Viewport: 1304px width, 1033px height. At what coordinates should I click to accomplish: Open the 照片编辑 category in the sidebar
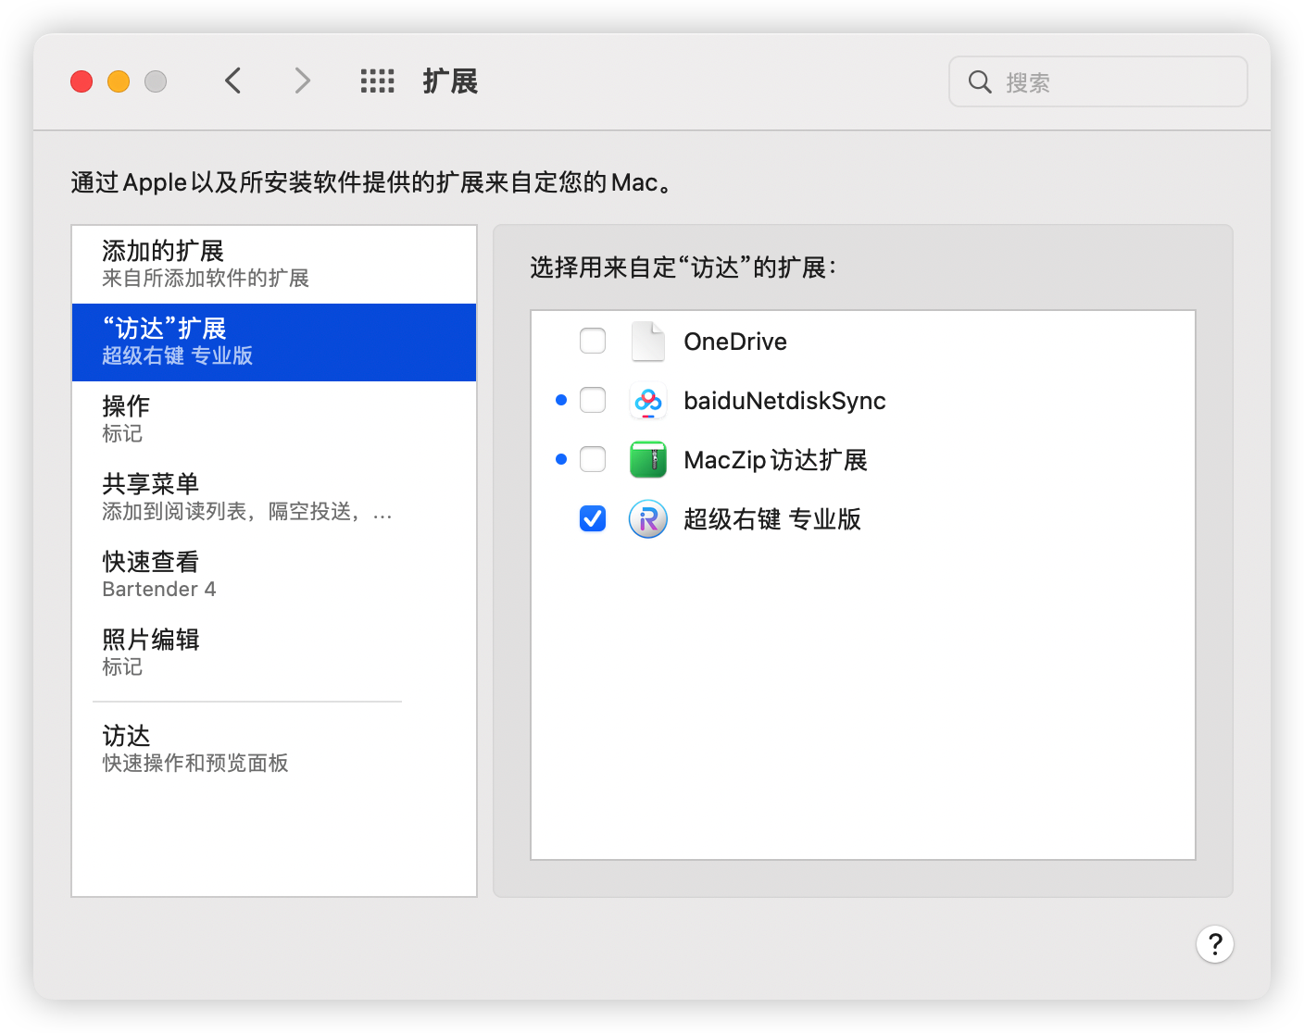[274, 653]
